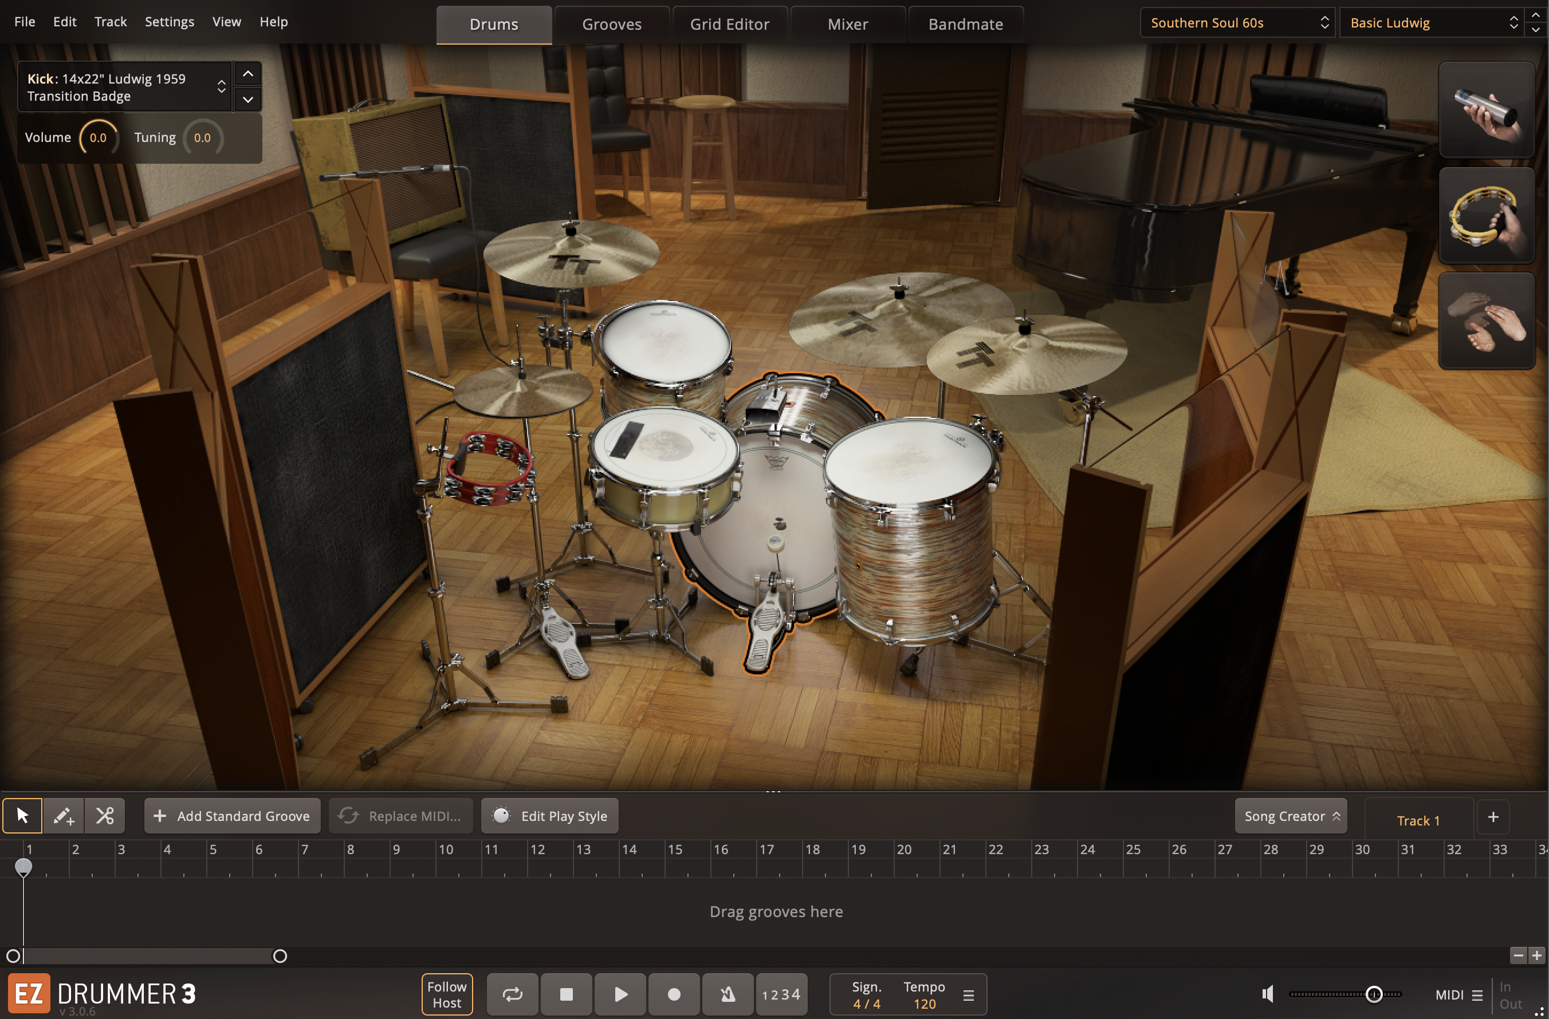Click the master volume speaker icon

click(1268, 994)
